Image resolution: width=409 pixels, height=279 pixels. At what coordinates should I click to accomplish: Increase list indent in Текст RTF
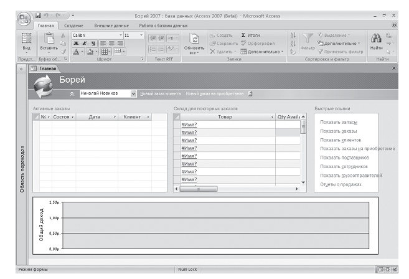[x=161, y=38]
